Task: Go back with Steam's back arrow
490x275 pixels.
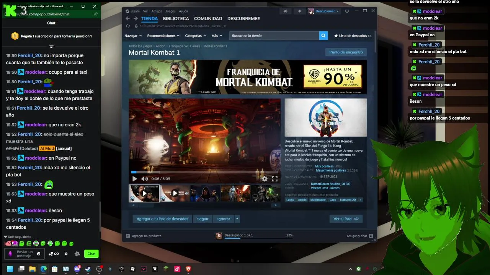Action: tap(128, 18)
